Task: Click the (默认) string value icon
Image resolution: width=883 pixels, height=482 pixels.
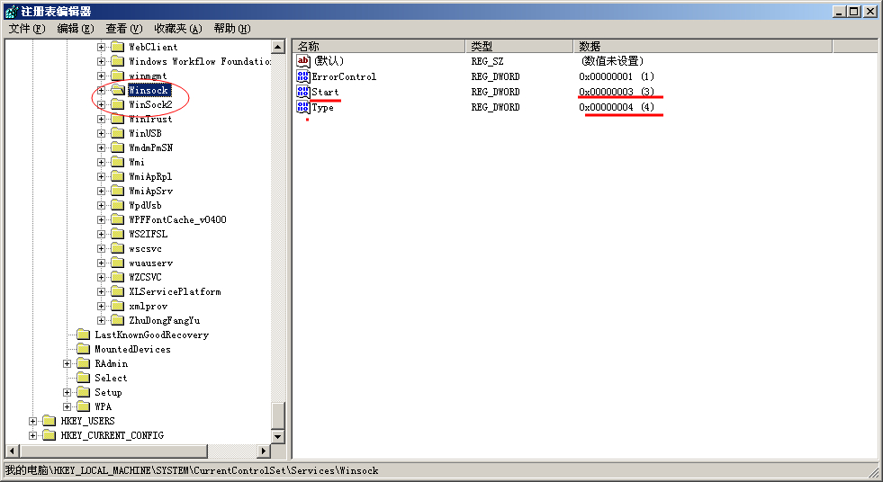Action: pos(303,61)
